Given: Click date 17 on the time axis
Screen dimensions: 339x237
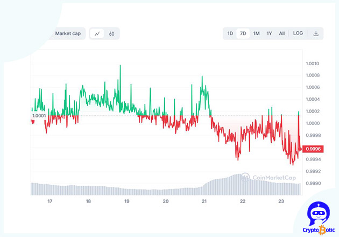Looking at the screenshot, I should [x=50, y=201].
